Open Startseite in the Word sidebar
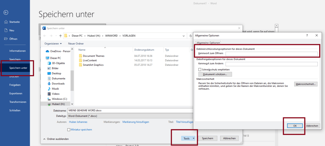This screenshot has height=146, width=325. (15, 22)
